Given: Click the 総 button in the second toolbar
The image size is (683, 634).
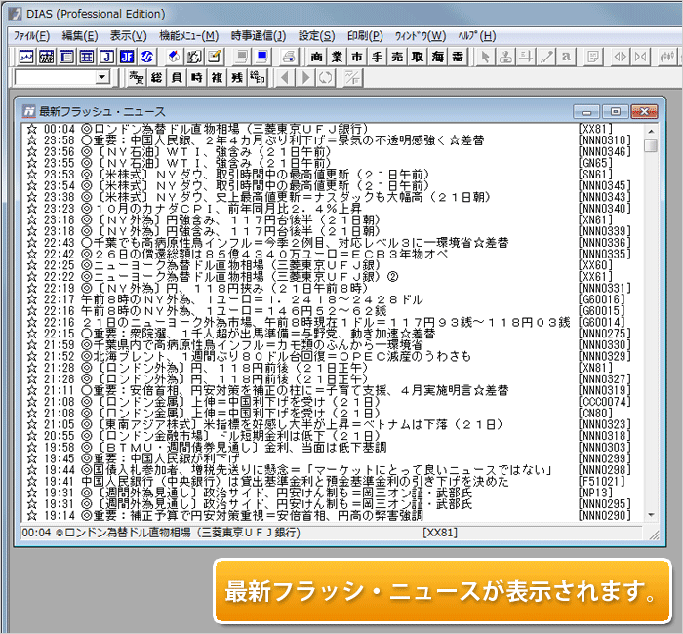Looking at the screenshot, I should click(x=155, y=77).
